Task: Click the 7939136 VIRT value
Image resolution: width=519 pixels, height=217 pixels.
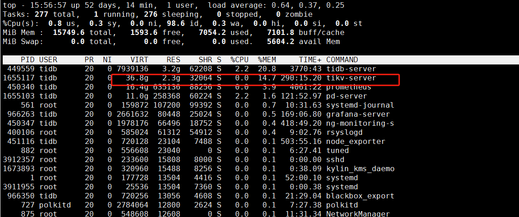Action: pyautogui.click(x=133, y=69)
